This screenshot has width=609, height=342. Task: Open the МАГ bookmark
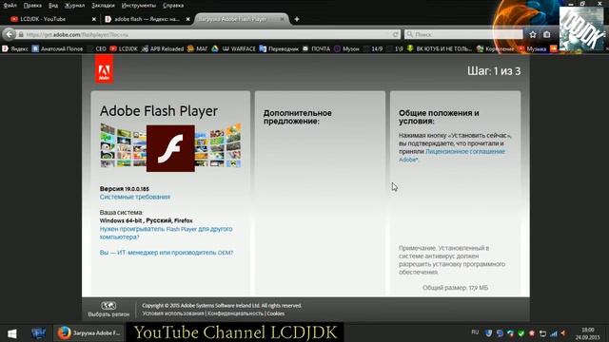pyautogui.click(x=198, y=48)
